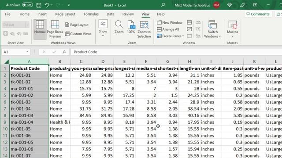Click View Side by Side icon
The height and width of the screenshot is (158, 282).
(x=198, y=22)
